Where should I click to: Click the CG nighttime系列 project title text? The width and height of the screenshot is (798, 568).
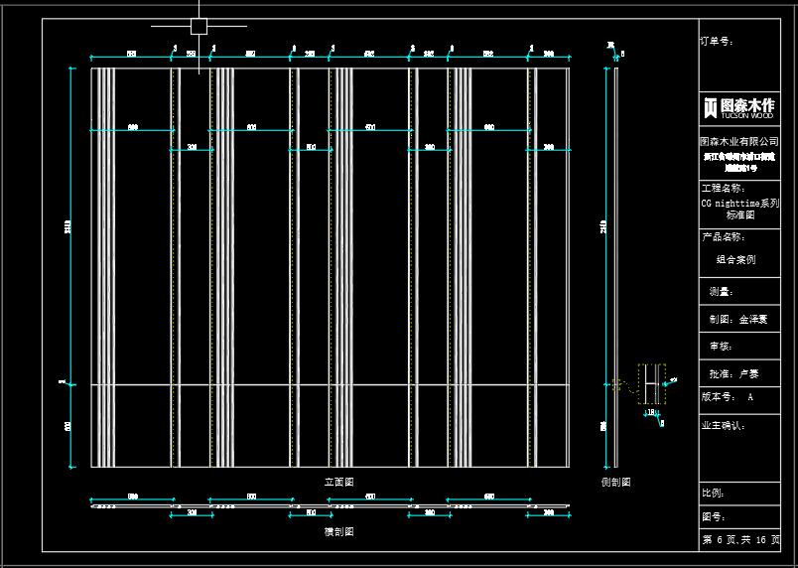coord(740,202)
